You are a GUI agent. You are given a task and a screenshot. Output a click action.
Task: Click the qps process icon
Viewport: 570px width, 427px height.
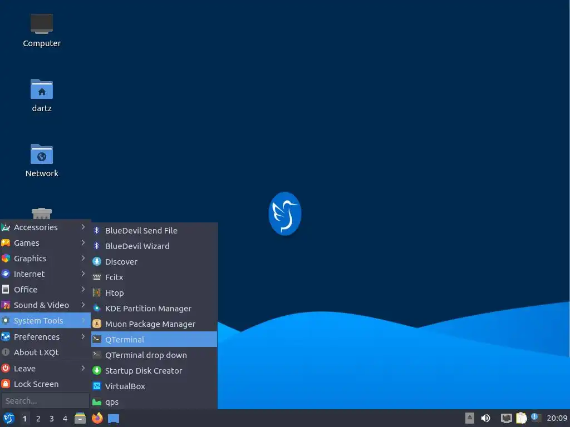click(x=97, y=401)
